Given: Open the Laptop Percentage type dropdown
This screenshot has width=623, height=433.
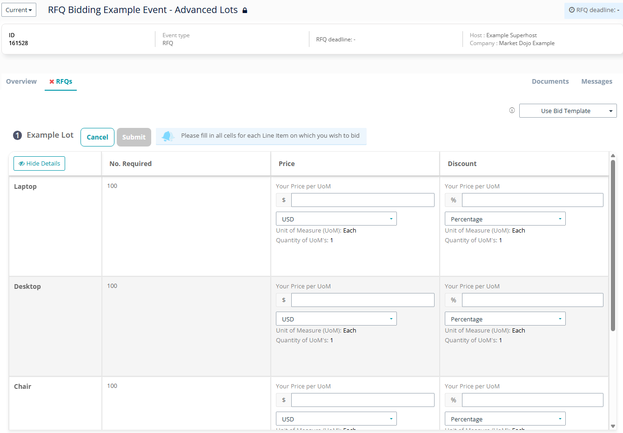Looking at the screenshot, I should pyautogui.click(x=505, y=219).
